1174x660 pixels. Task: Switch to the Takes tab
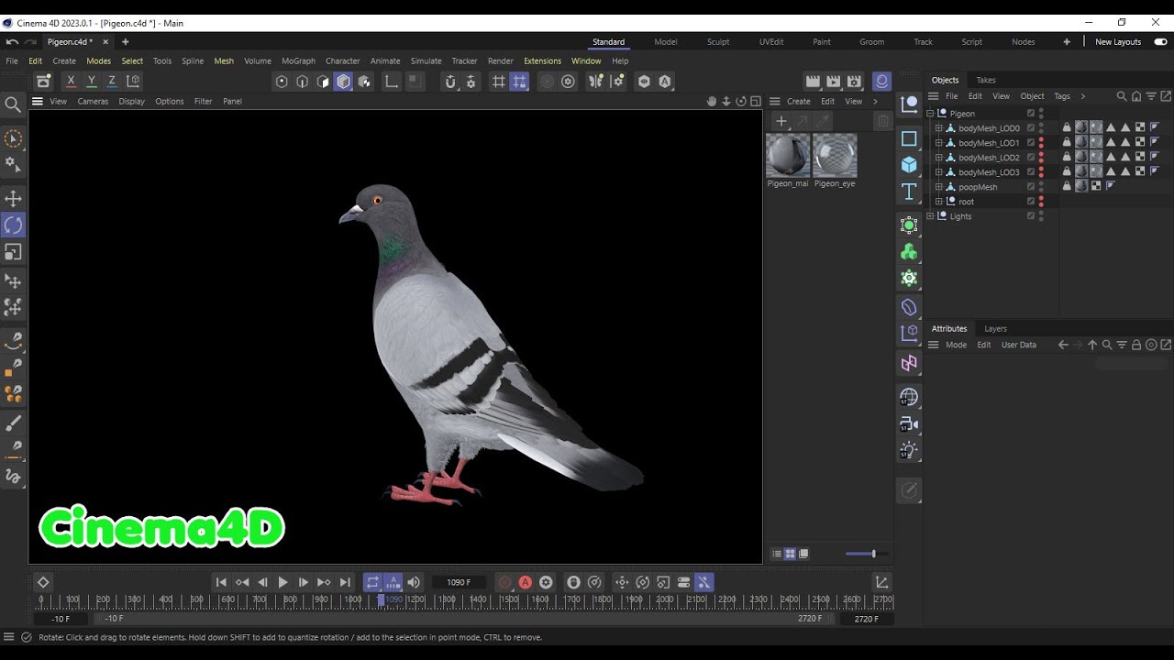986,80
